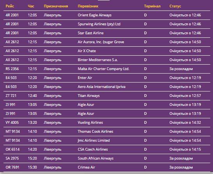This screenshot has height=174, width=213.
Task: Click status Очікується о 12:57
Action: coord(185,96)
